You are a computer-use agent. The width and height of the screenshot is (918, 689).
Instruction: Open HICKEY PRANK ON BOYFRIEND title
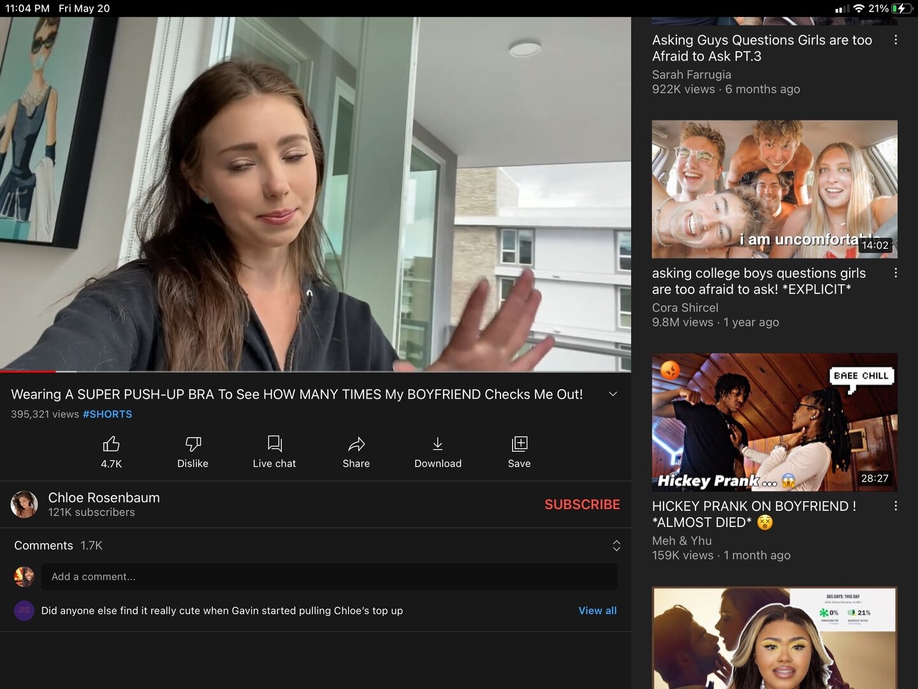coord(754,514)
